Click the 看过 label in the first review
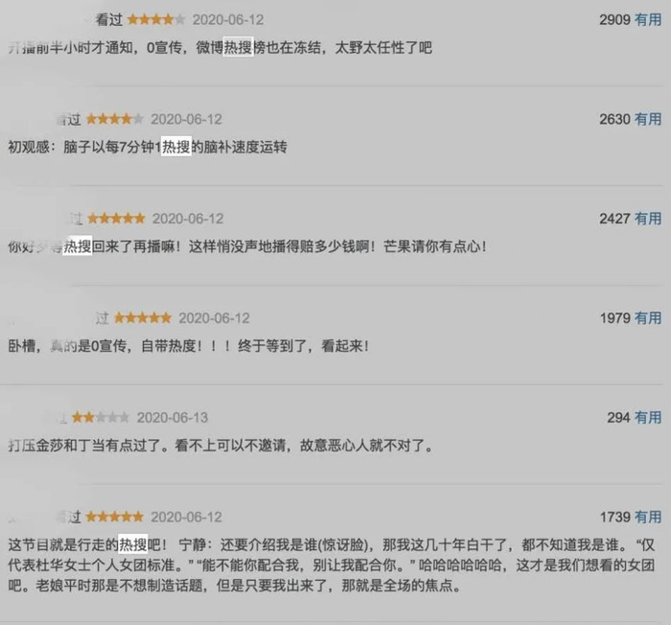Viewport: 671px width, 625px height. click(108, 20)
